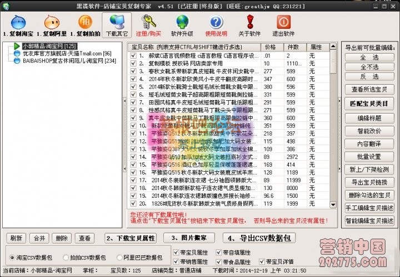Click the icon beside 优衣库官方旗舰店
Screen dimensions: 400x277
coord(17,53)
